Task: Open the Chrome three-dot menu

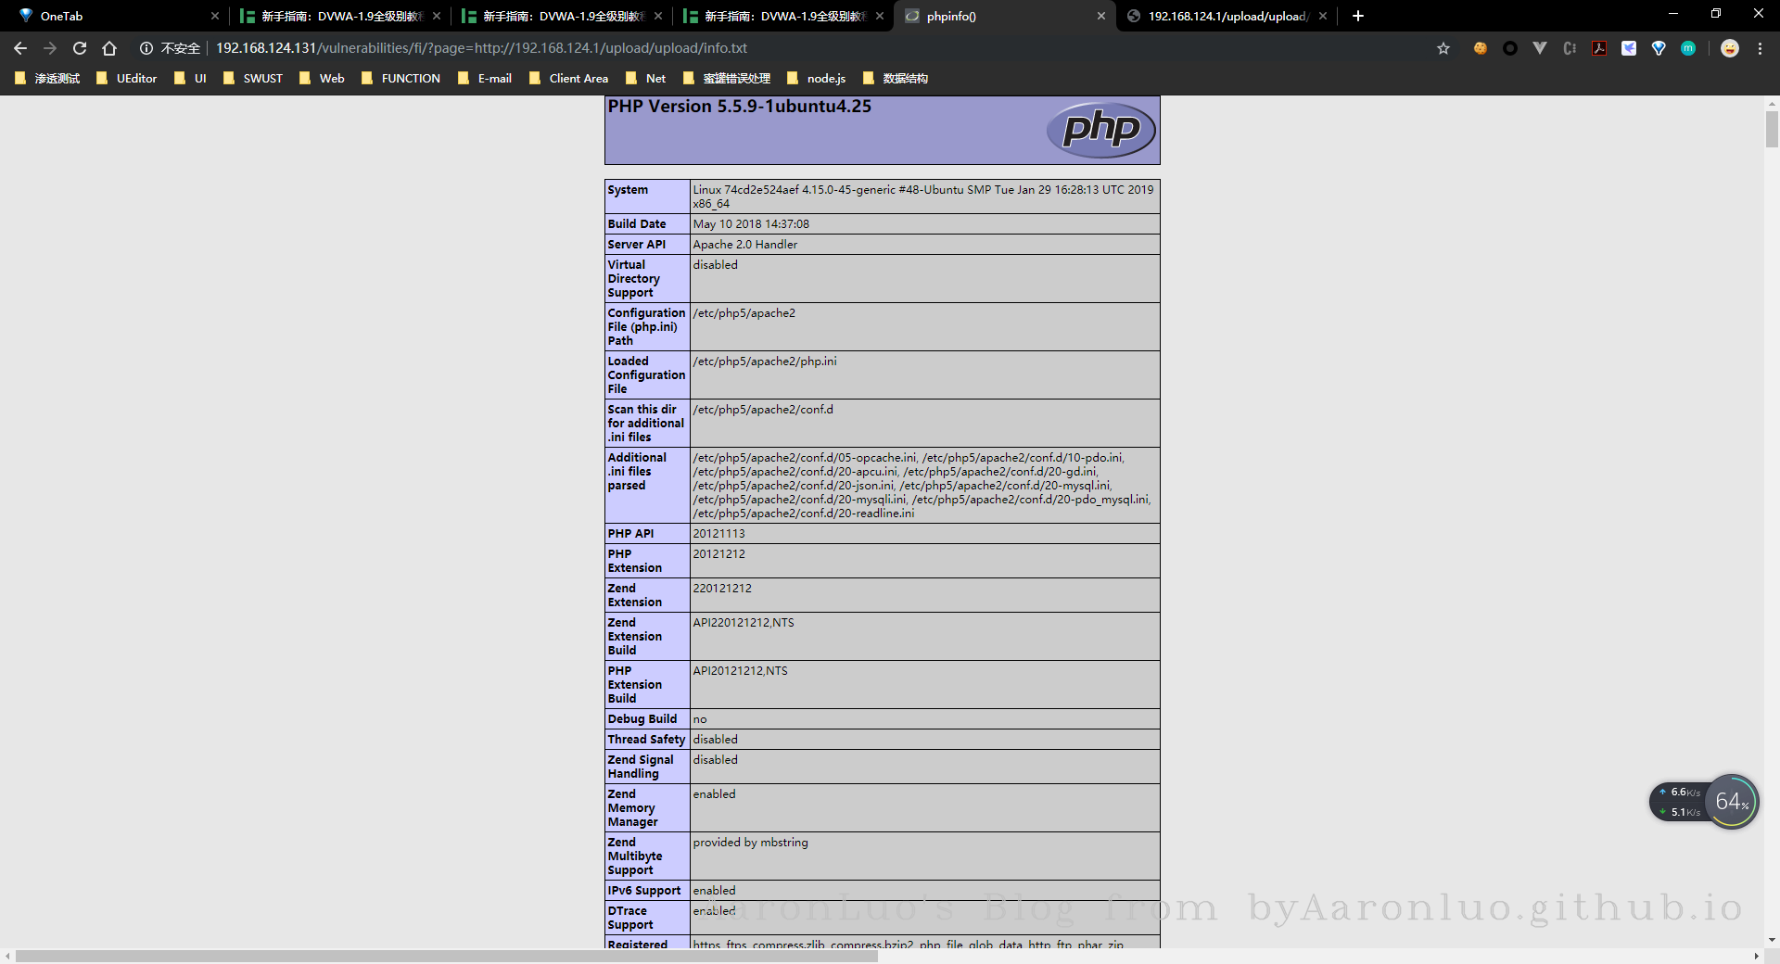Action: [1761, 48]
